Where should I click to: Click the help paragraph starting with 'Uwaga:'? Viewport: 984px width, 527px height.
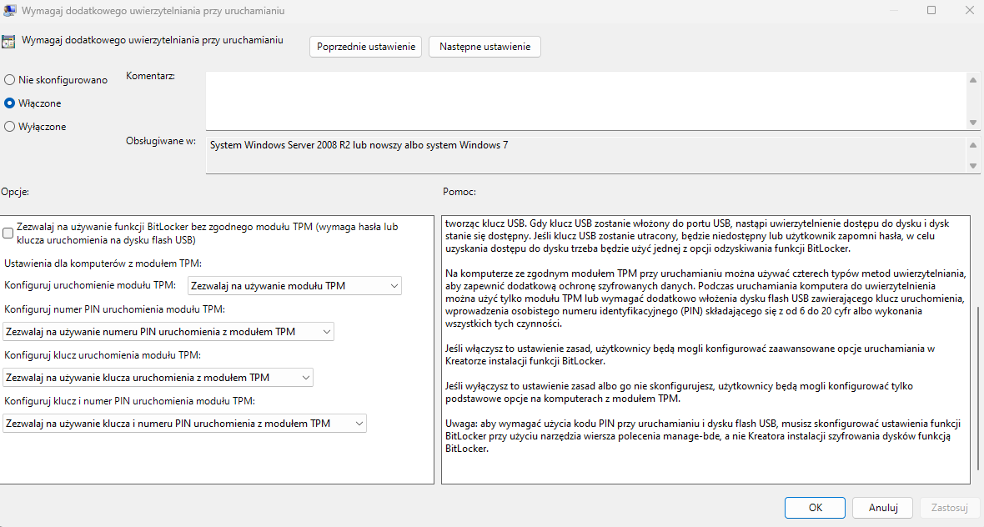tap(703, 436)
